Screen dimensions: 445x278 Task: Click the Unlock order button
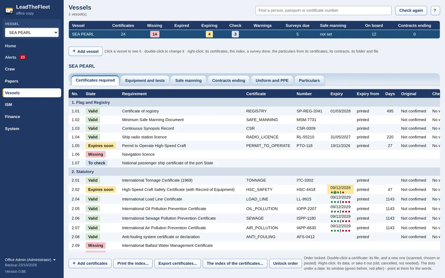coord(285,263)
